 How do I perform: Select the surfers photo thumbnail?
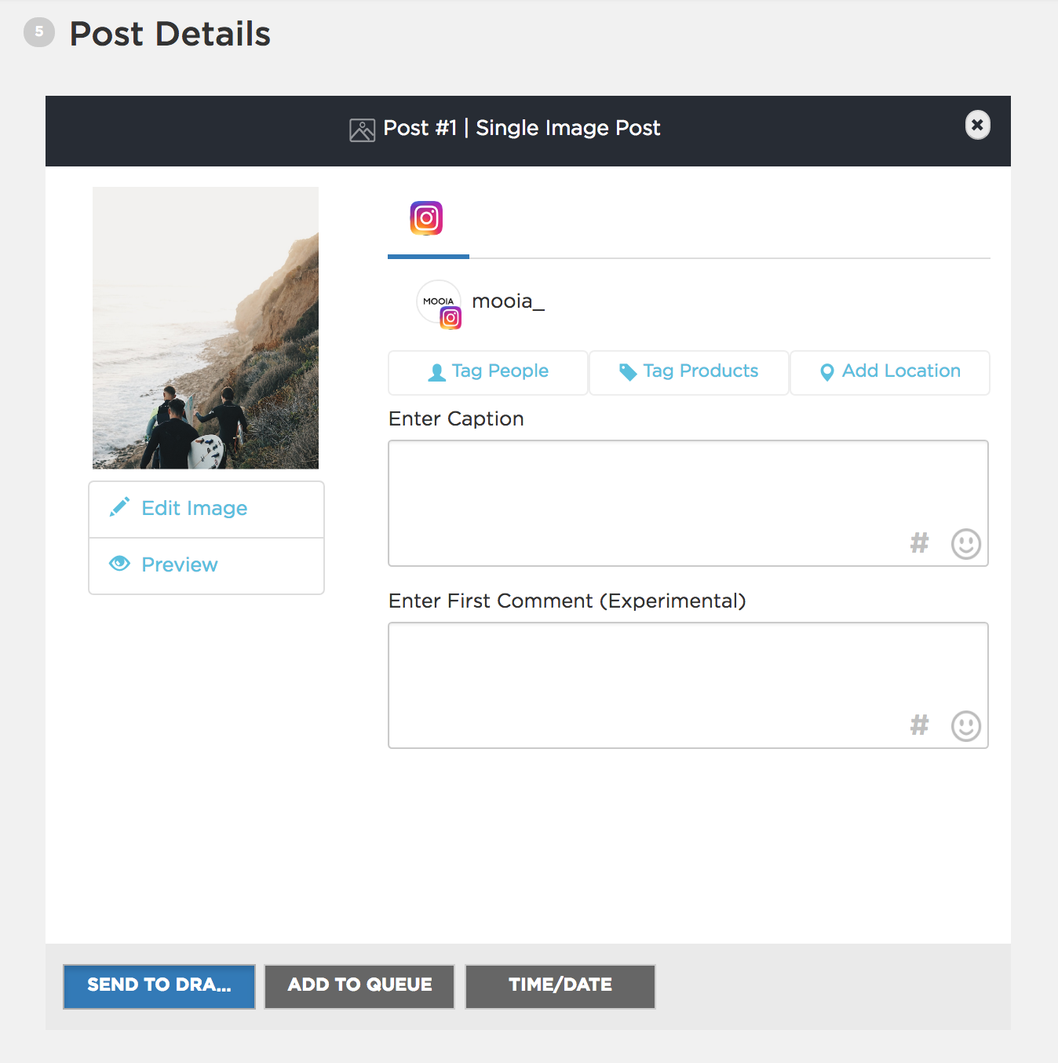click(206, 327)
